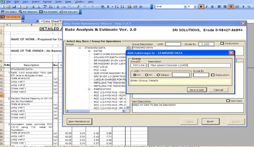The image size is (254, 147).
Task: Click the RA Select toolbar button
Action: [9, 12]
